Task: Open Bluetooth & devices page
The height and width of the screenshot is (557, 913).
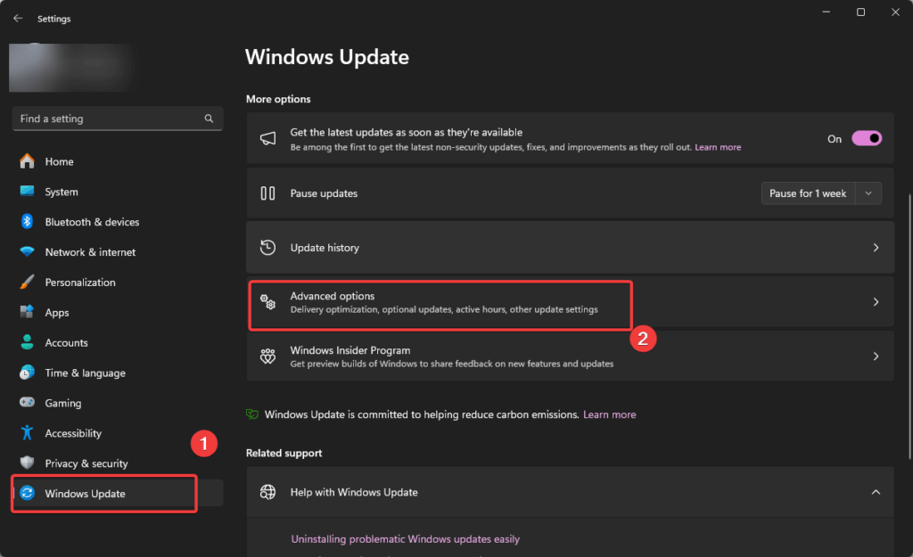Action: [x=117, y=222]
